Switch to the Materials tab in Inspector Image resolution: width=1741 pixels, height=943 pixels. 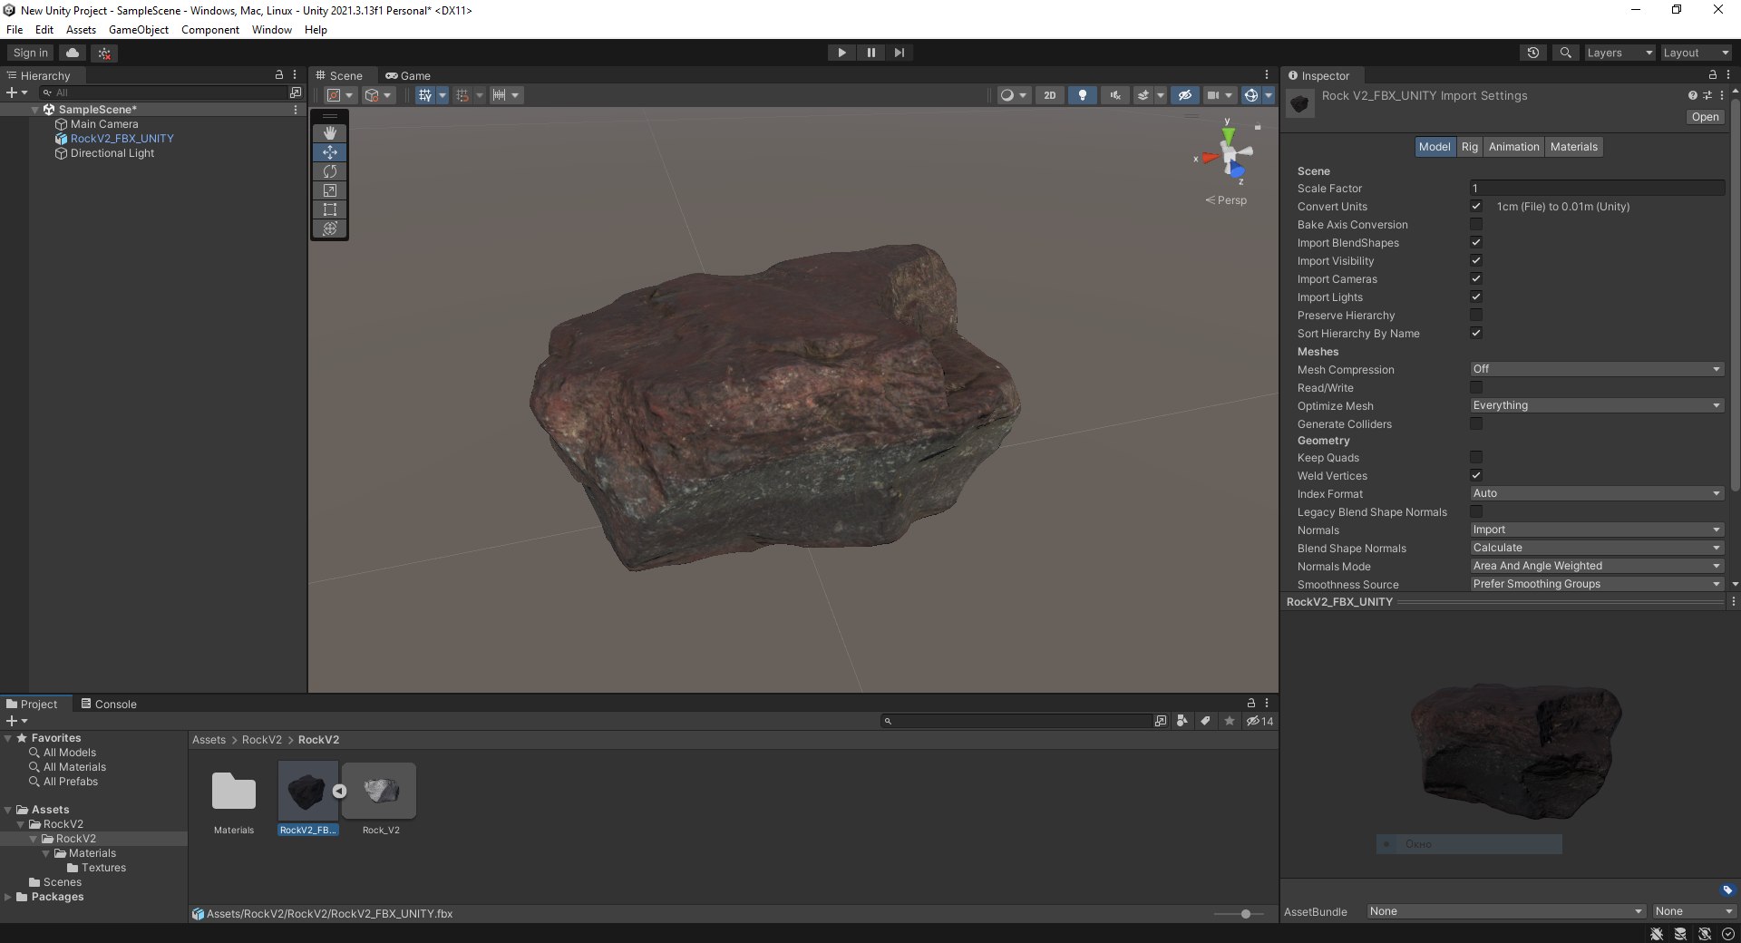[x=1574, y=147]
